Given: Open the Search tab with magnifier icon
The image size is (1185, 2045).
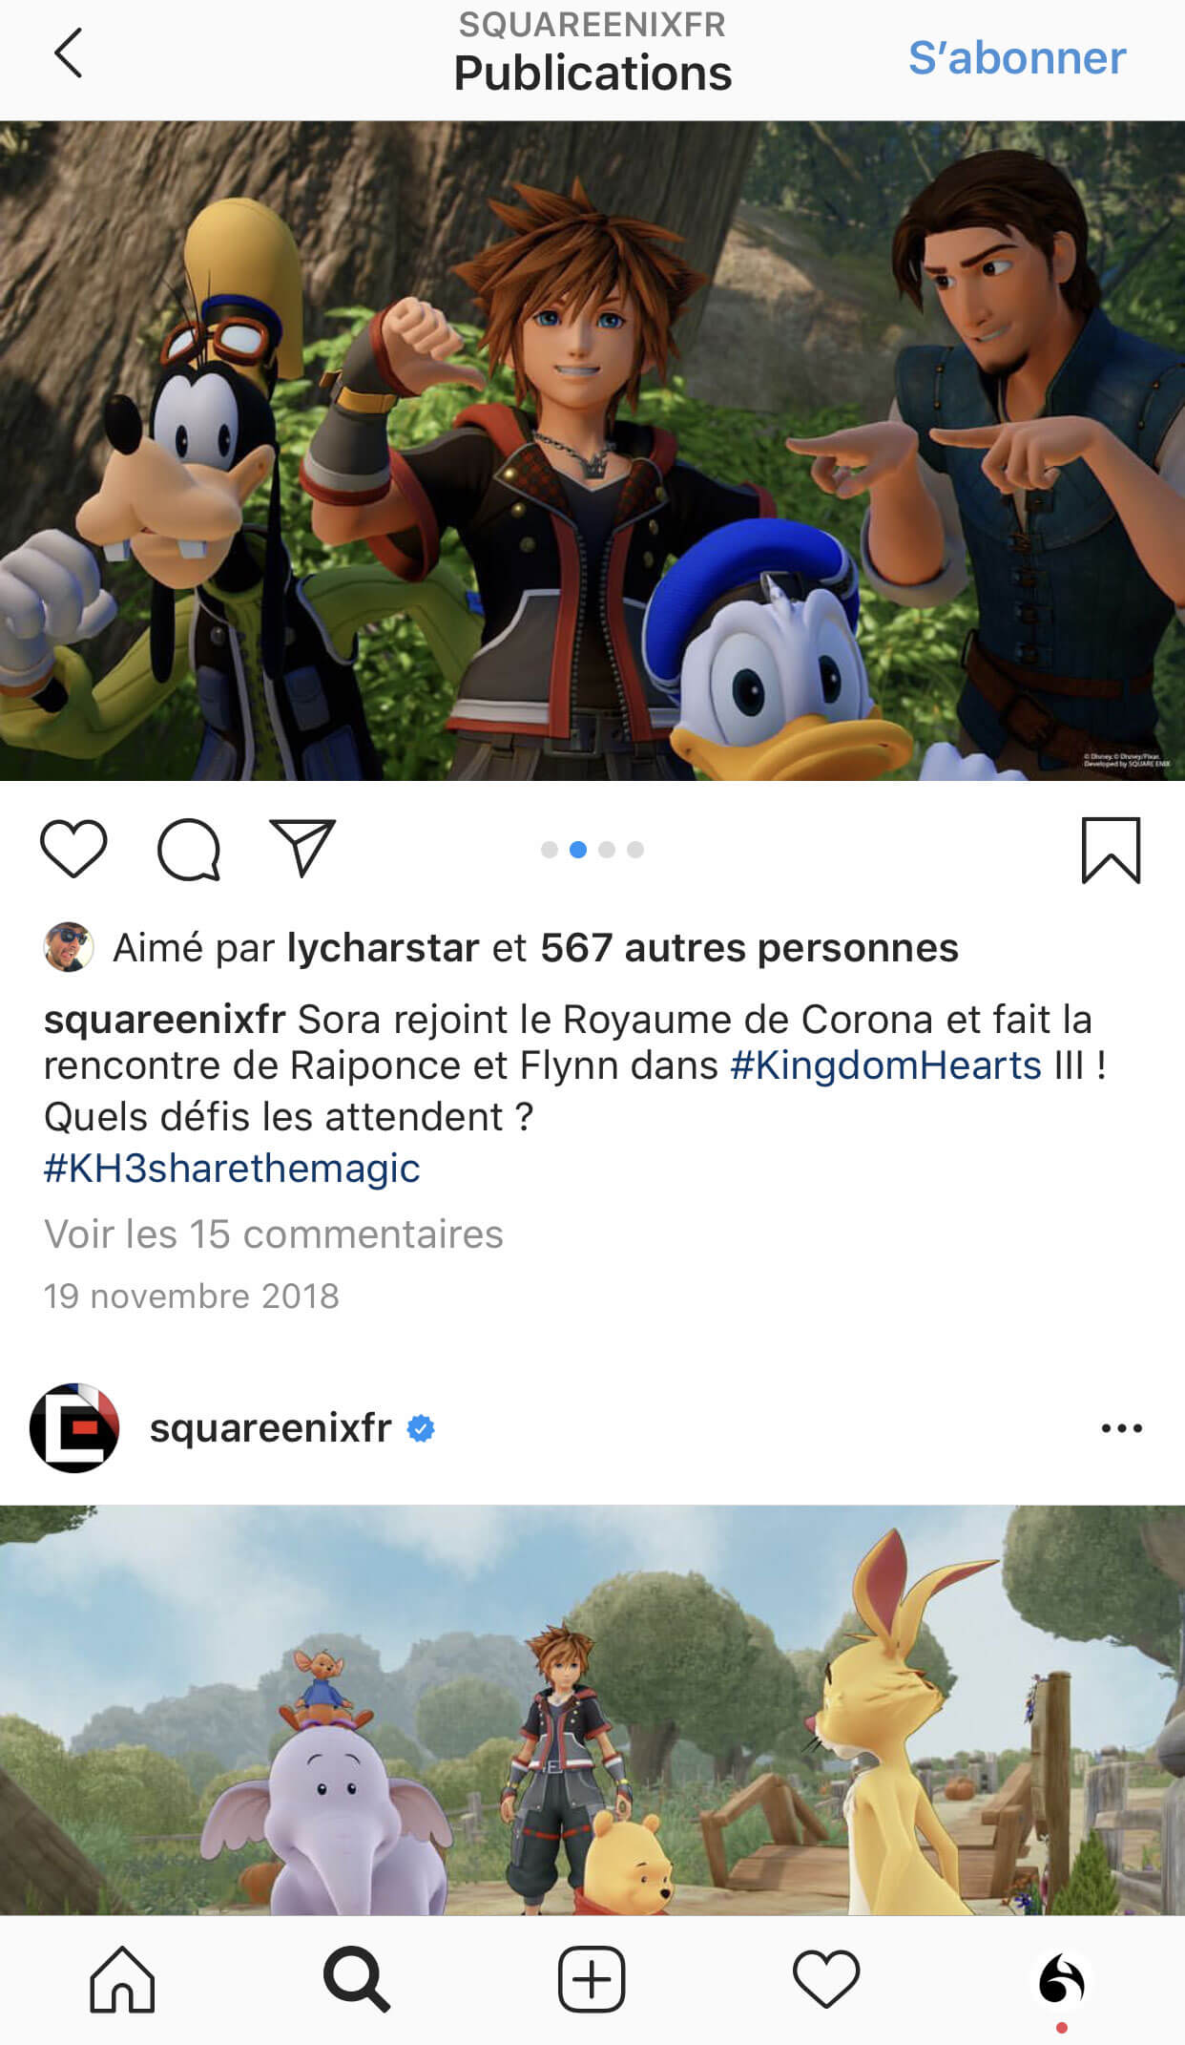Looking at the screenshot, I should [x=356, y=1979].
